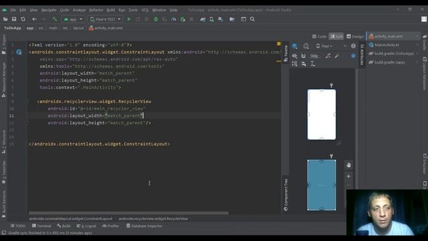The width and height of the screenshot is (428, 241).
Task: Open the Tools menu
Action: [133, 10]
